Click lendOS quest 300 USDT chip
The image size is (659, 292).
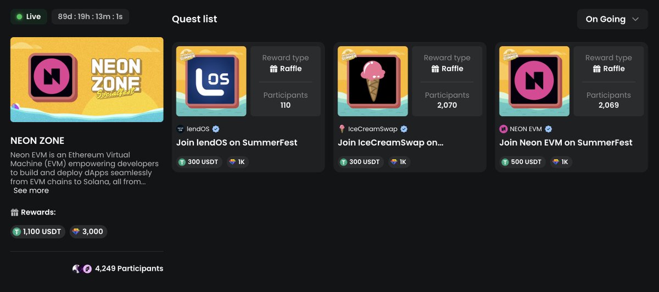click(198, 162)
